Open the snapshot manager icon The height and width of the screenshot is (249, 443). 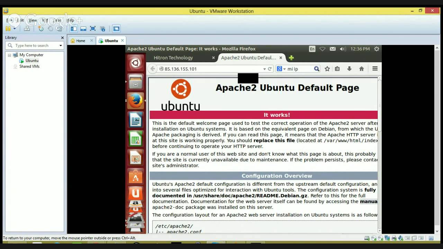tap(60, 29)
